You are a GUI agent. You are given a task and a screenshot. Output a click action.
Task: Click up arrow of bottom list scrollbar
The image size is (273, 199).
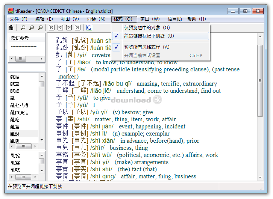point(42,155)
